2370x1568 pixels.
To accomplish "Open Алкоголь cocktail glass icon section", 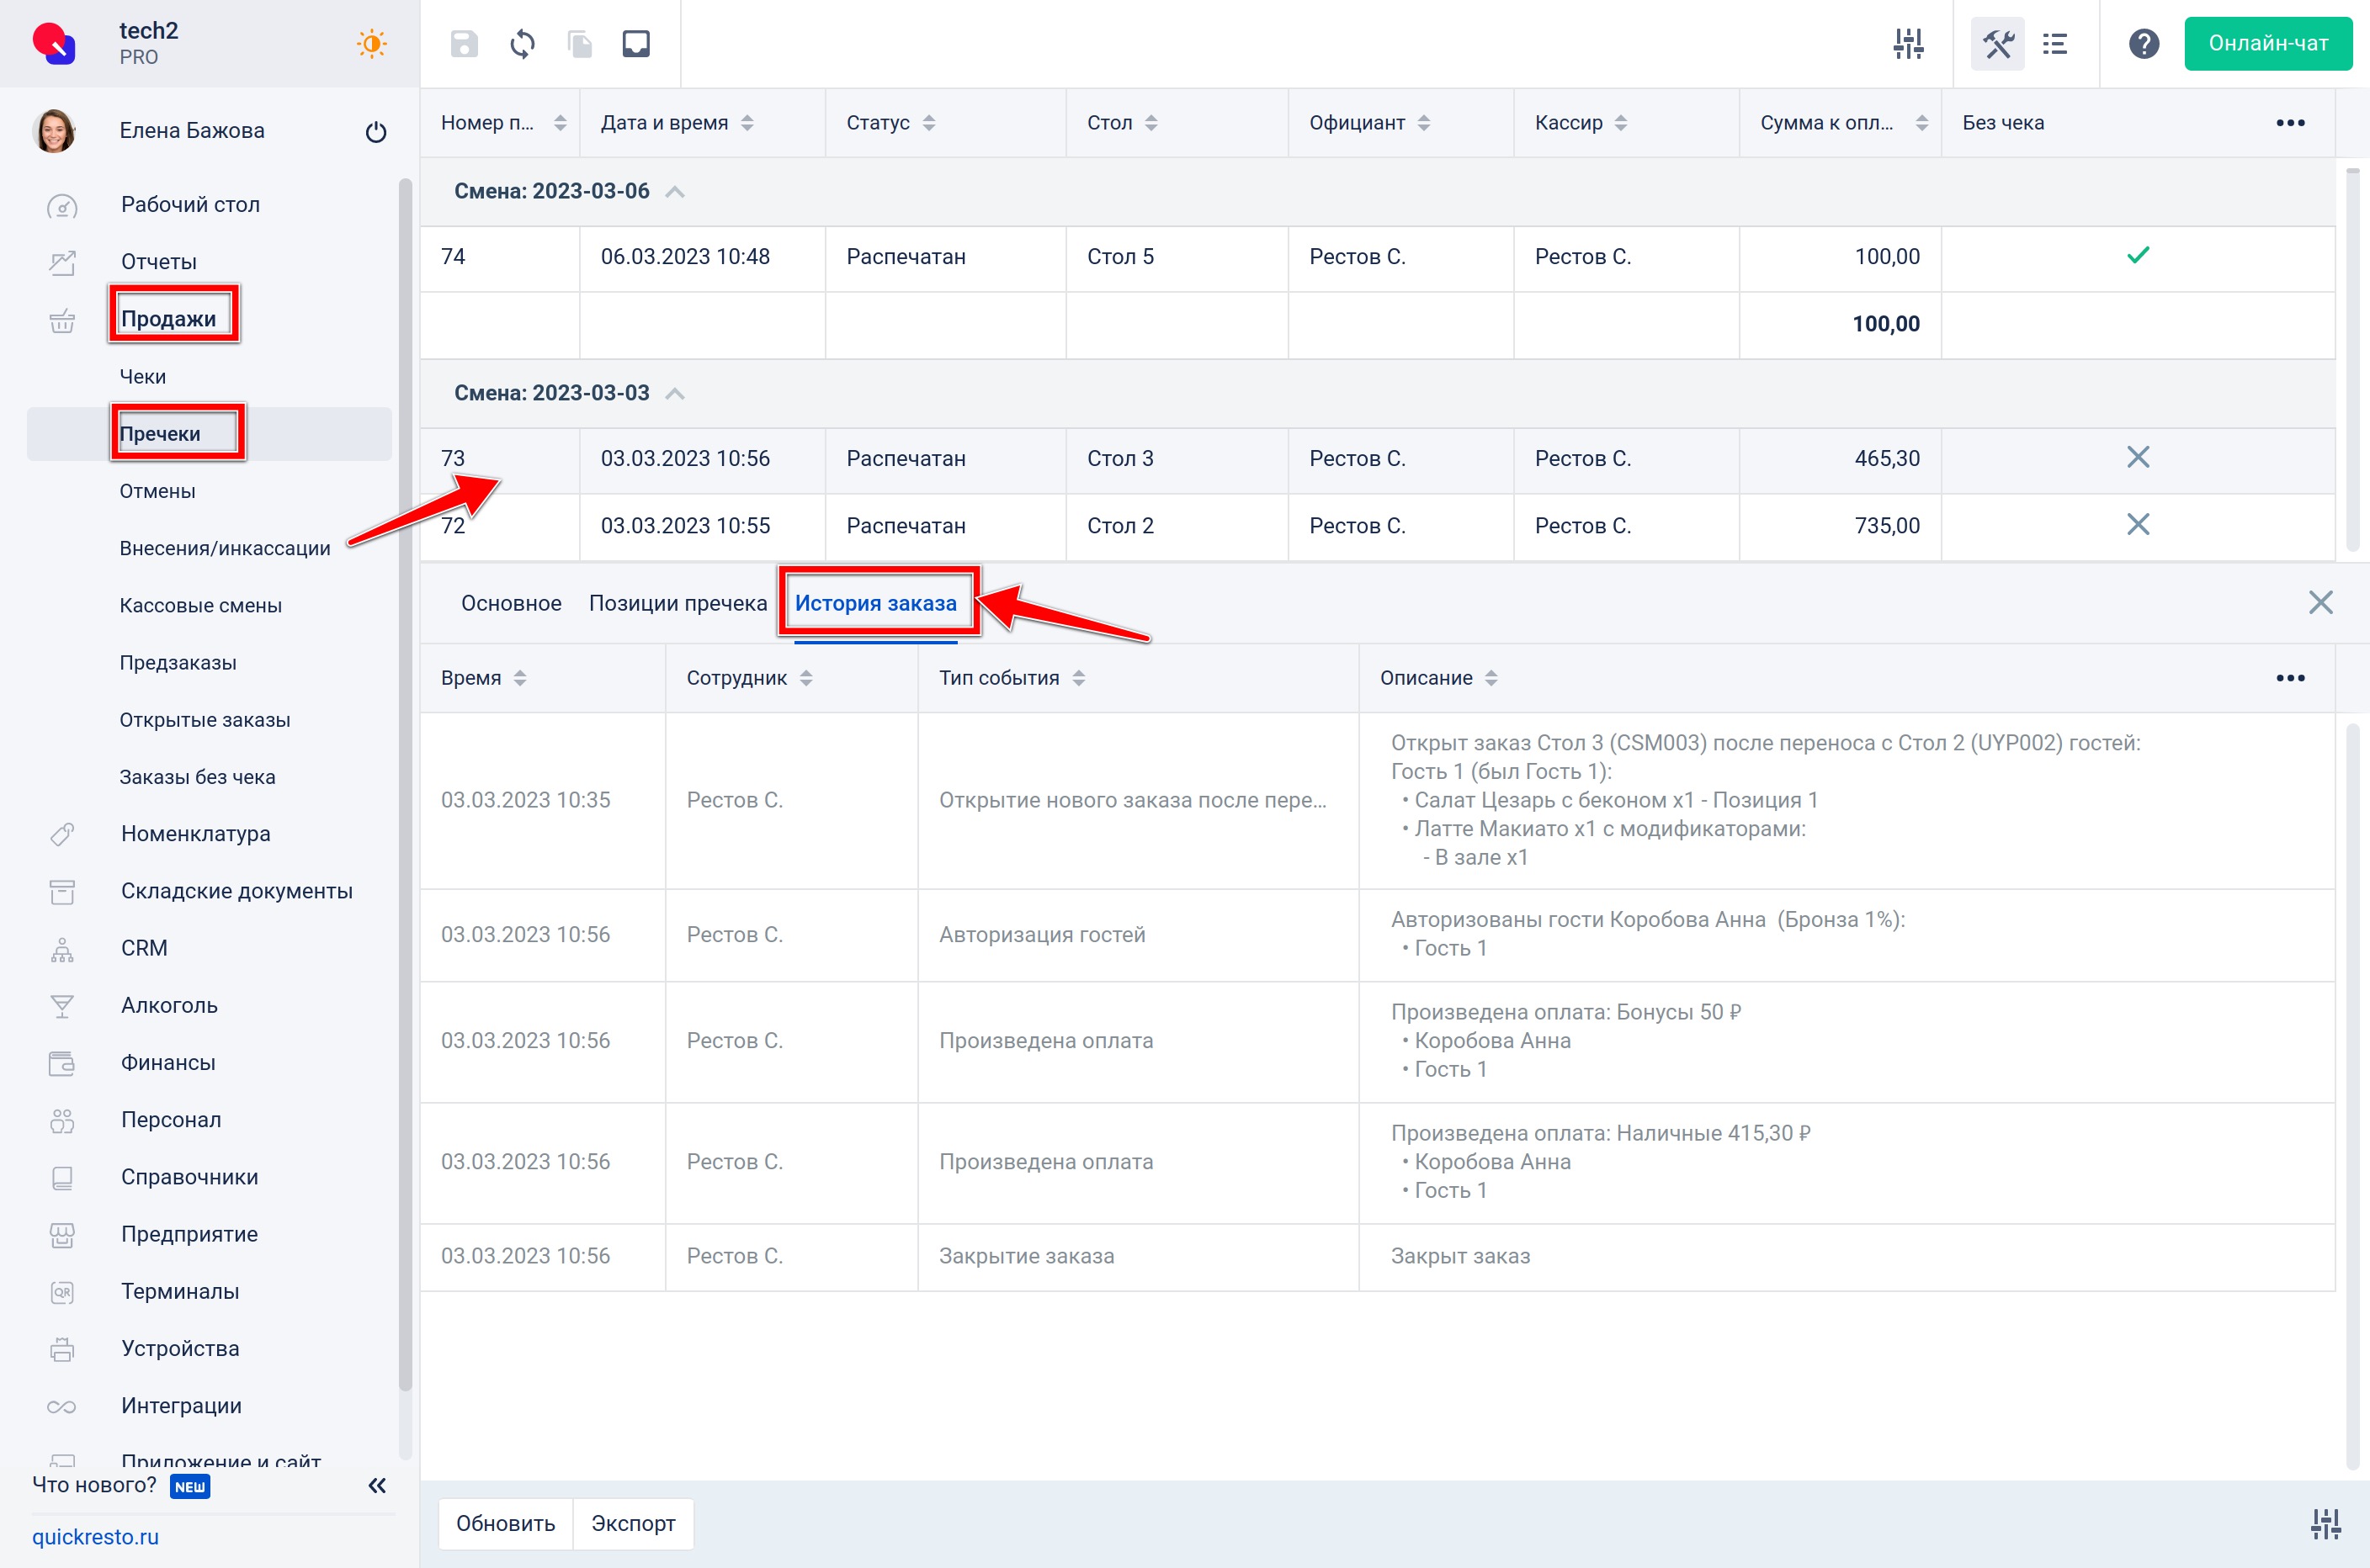I will pos(62,1005).
